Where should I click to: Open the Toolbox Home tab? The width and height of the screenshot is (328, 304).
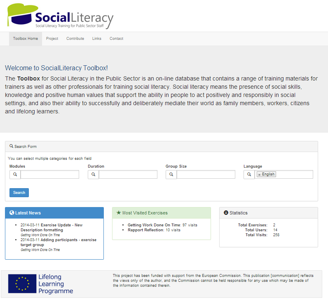coord(26,39)
